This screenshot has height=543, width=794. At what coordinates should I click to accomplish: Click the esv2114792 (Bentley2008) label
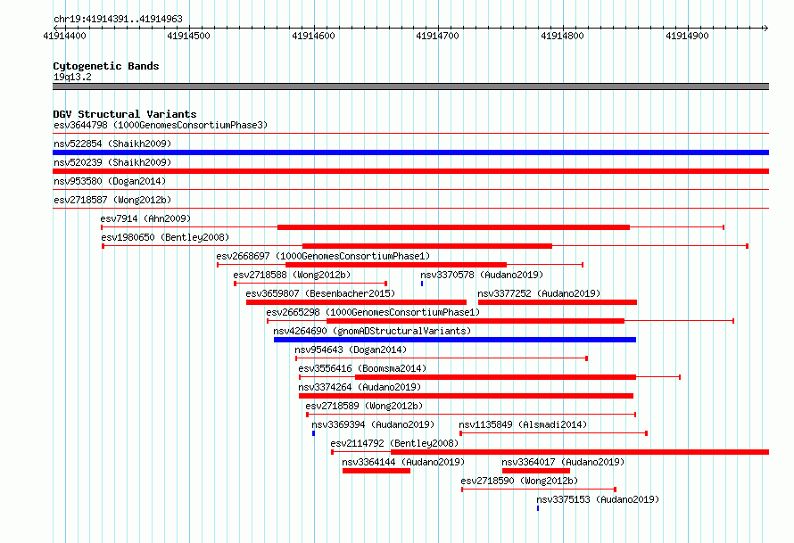pyautogui.click(x=394, y=443)
